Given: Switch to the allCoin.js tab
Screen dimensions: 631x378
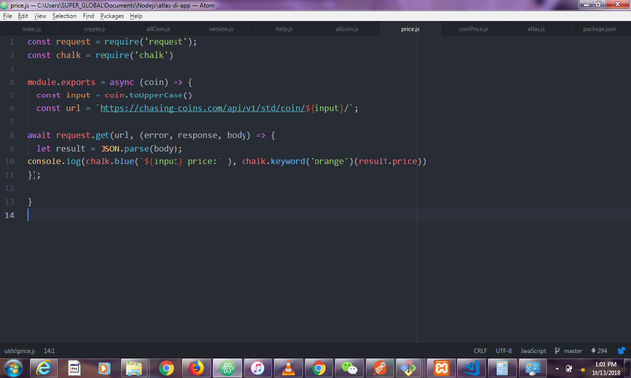Looking at the screenshot, I should click(x=158, y=29).
